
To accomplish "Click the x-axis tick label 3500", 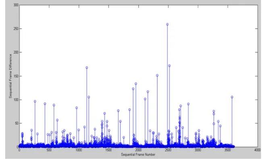I will click(228, 150).
